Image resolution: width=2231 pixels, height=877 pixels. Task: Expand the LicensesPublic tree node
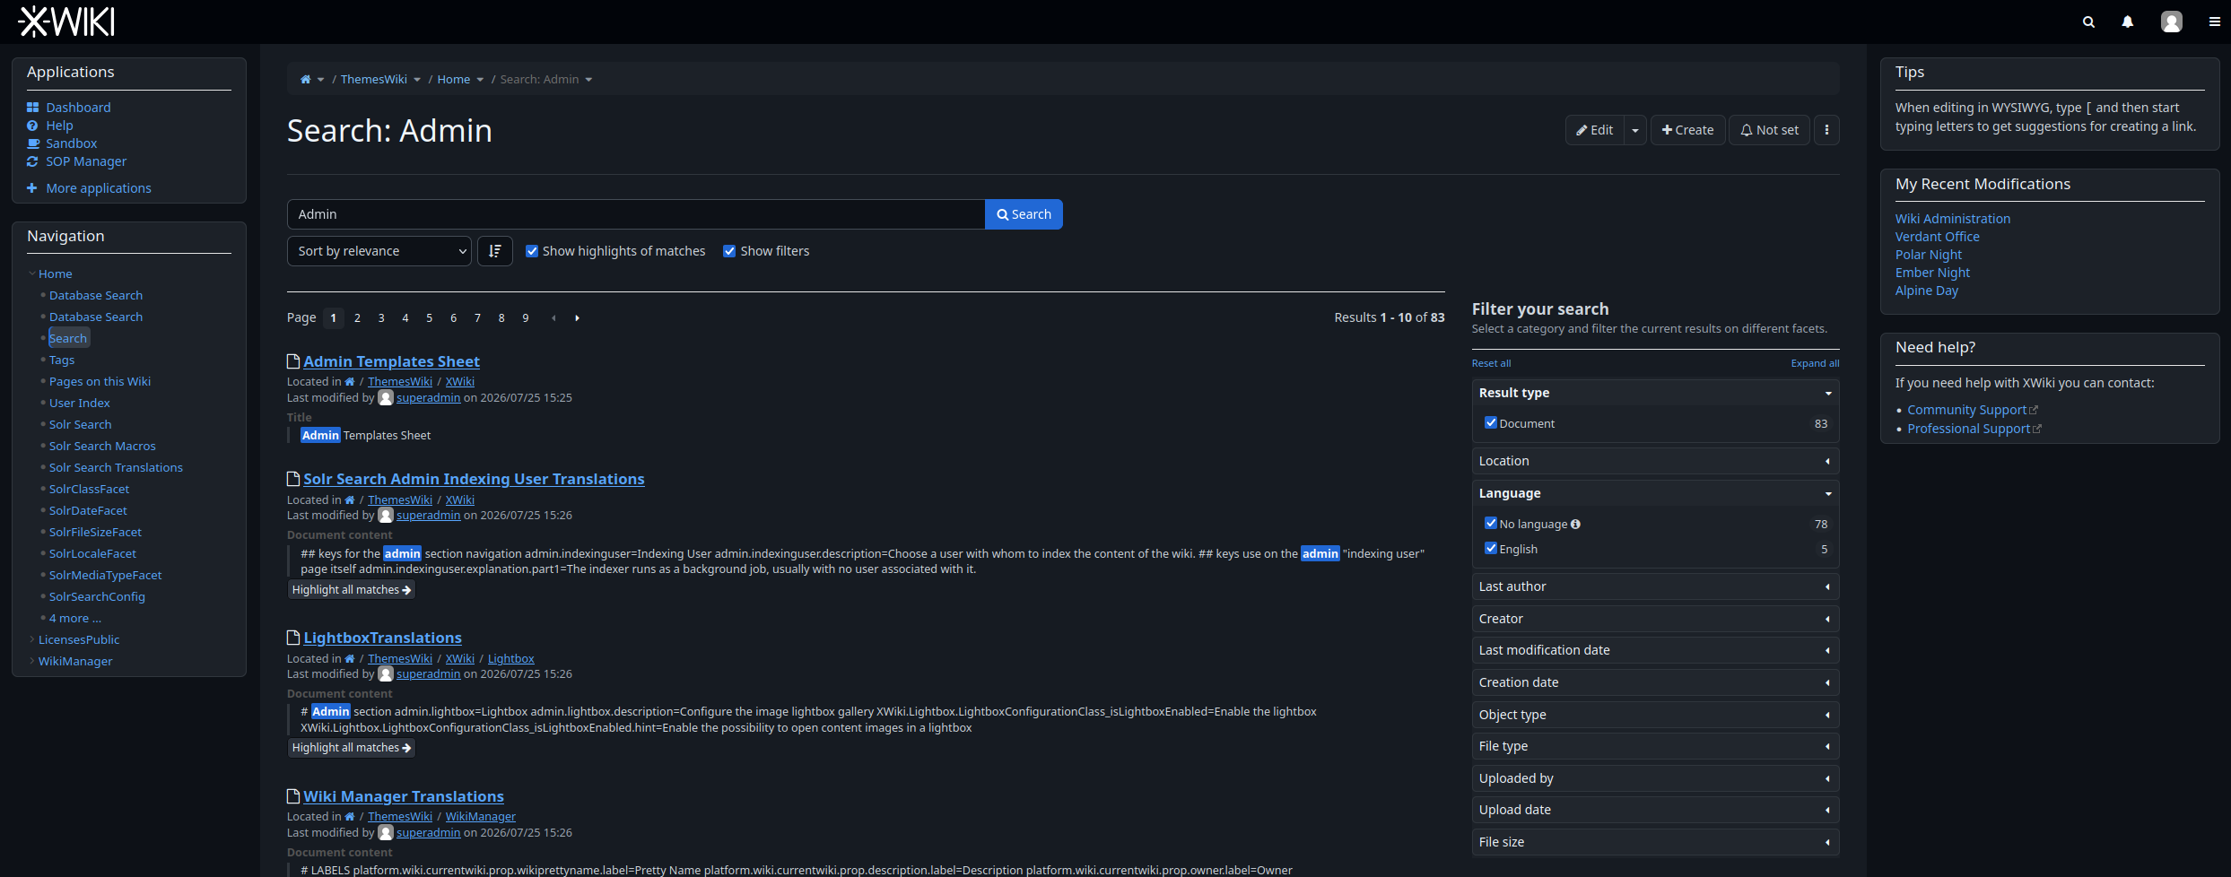32,639
